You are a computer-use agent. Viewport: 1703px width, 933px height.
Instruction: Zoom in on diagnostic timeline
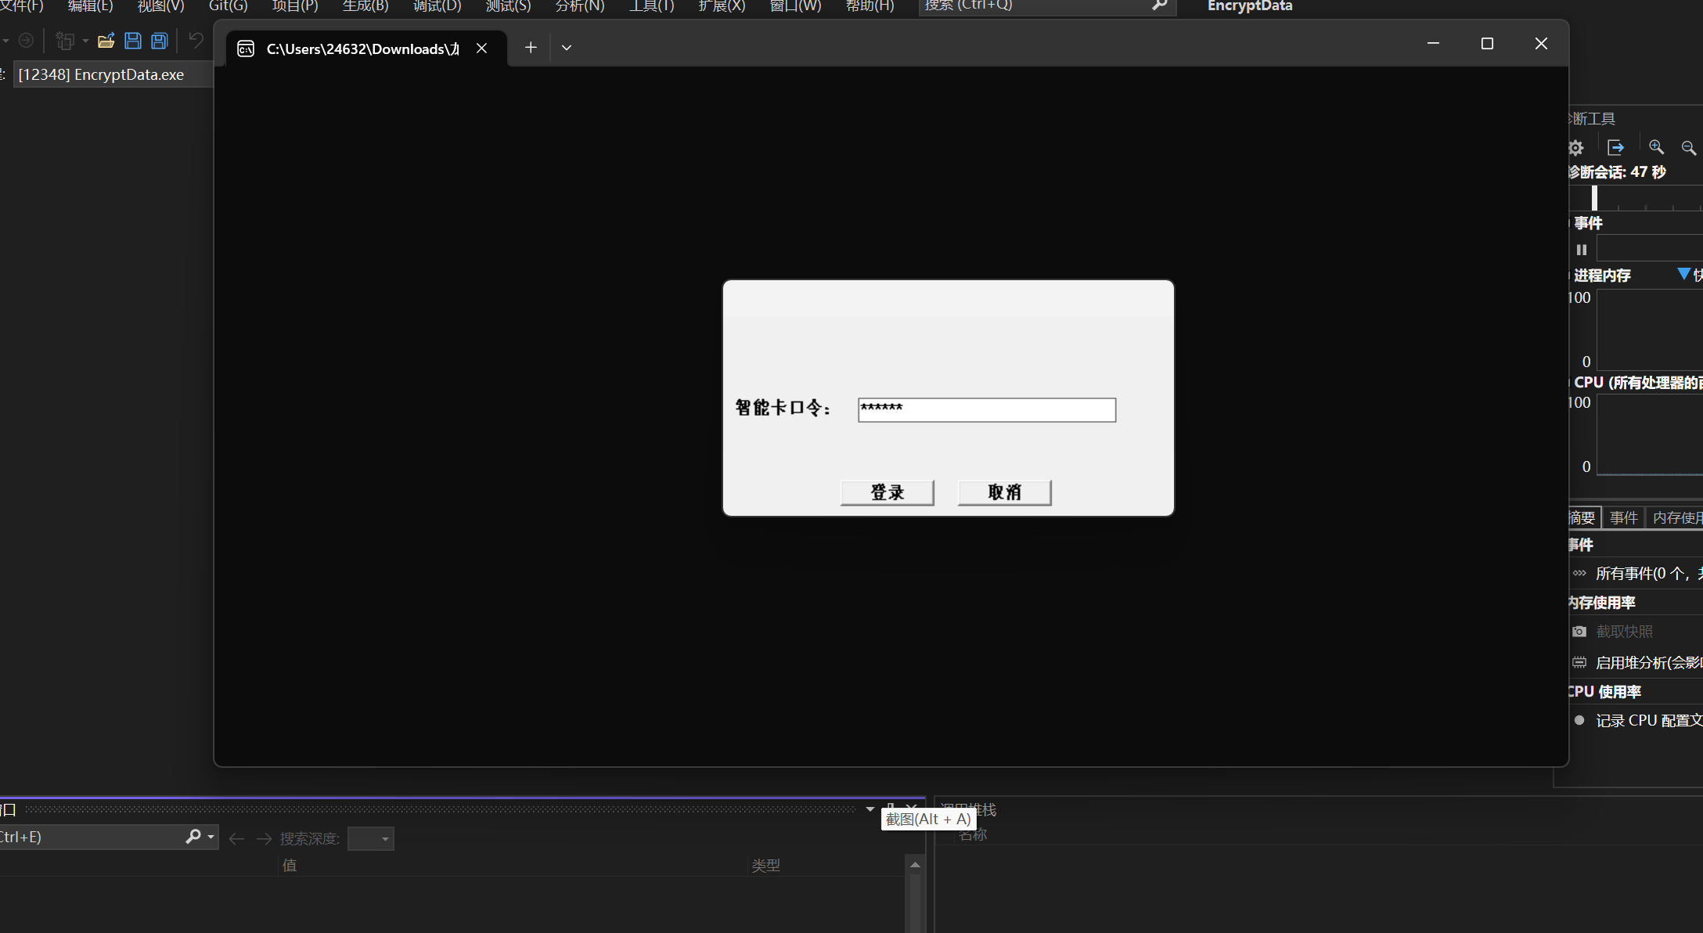1656,147
